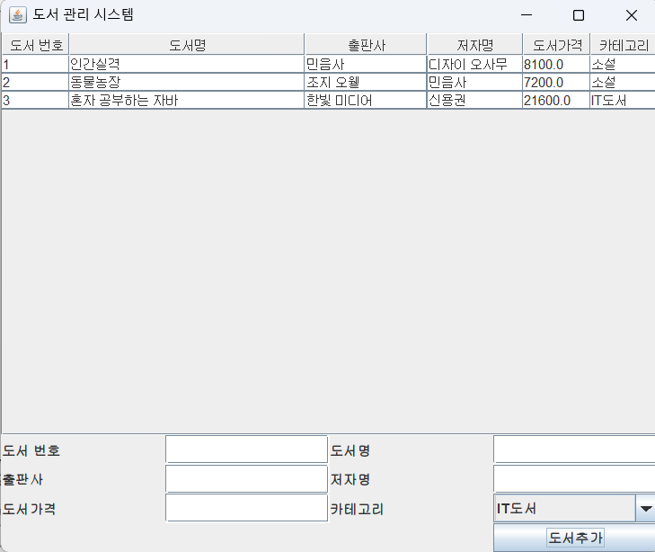Click book number 1 cell
The image size is (655, 552).
(x=36, y=65)
